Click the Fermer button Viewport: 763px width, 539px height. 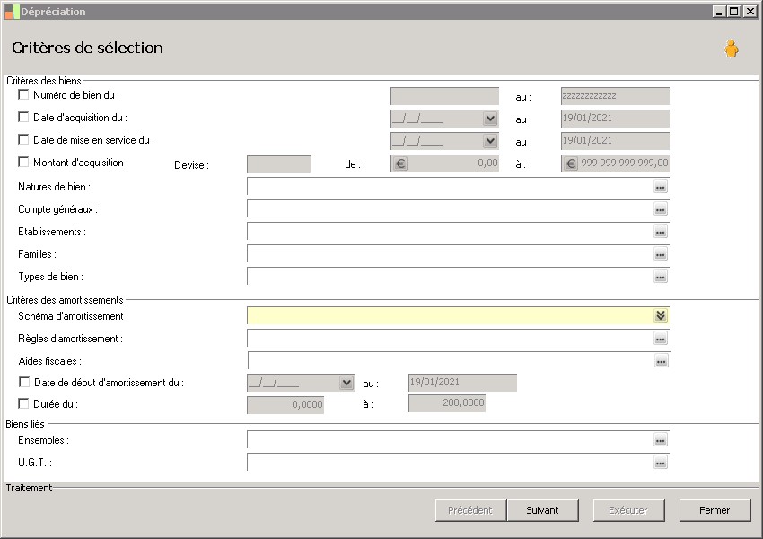[x=715, y=510]
